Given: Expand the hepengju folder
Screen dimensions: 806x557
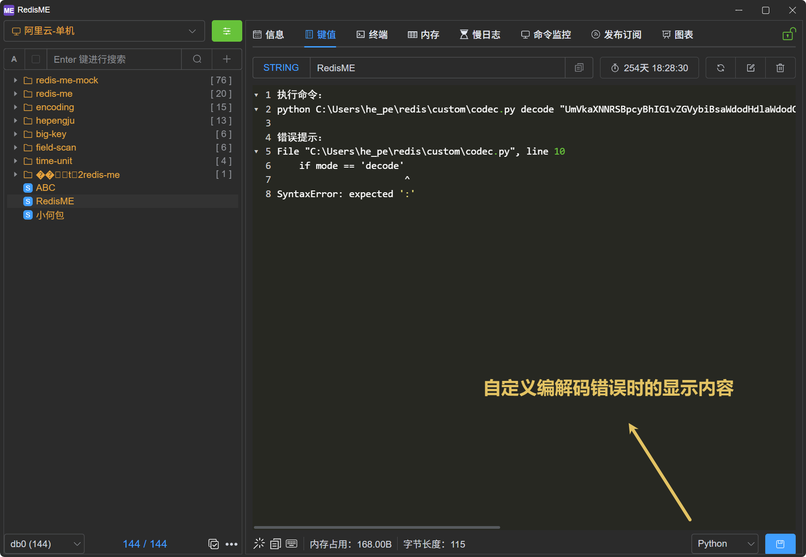Looking at the screenshot, I should 15,121.
